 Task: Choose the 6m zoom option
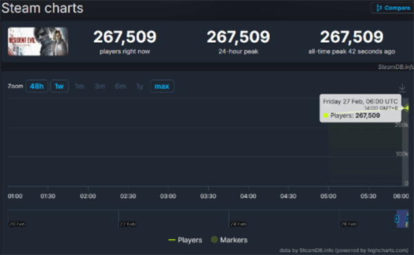[x=120, y=86]
